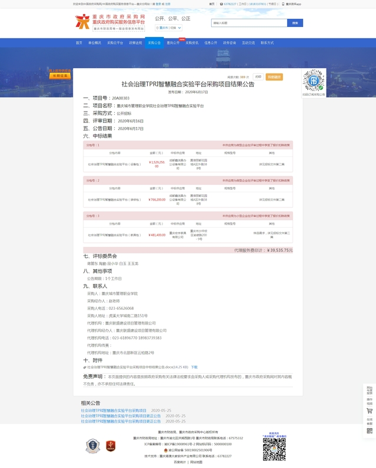Screen dimensions: 376x468
Task: Click the QR code icon in right sidebar
Action: click(x=370, y=431)
